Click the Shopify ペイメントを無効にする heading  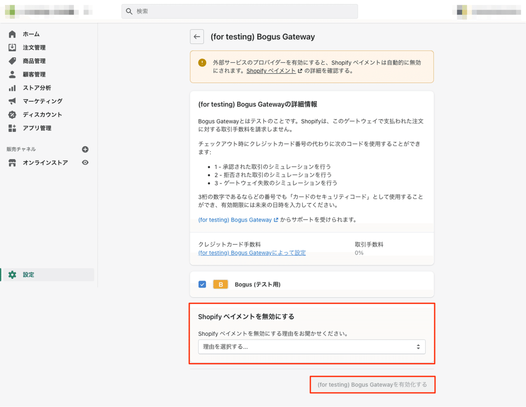tap(246, 316)
